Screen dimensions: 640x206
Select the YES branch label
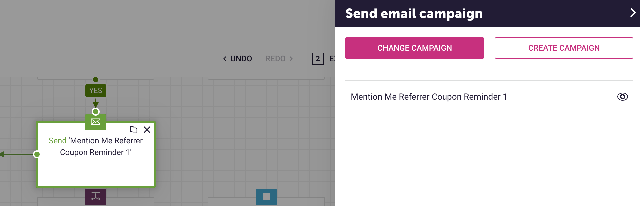[96, 91]
